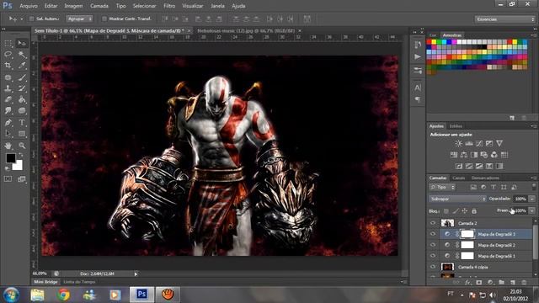Create a new layer group folder
Image resolution: width=539 pixels, height=303 pixels.
click(x=502, y=283)
